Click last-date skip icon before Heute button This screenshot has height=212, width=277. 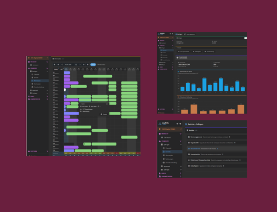coord(88,65)
